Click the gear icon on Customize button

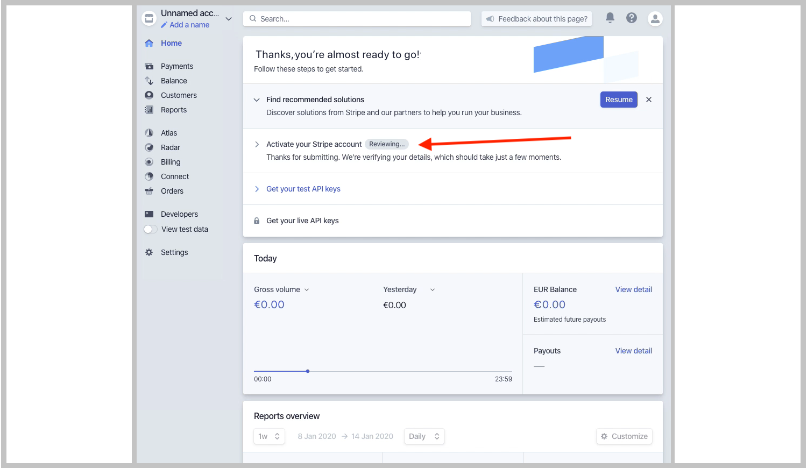[604, 436]
